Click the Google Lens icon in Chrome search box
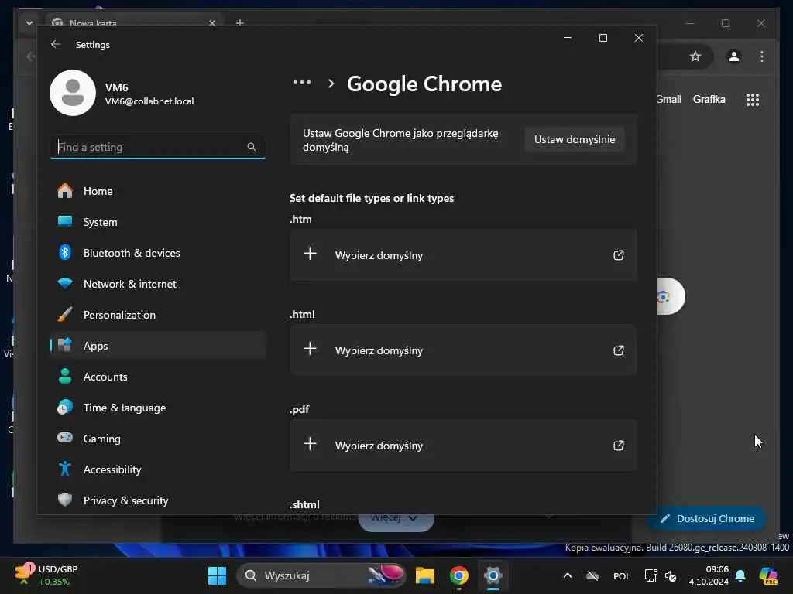Image resolution: width=793 pixels, height=594 pixels. point(664,296)
